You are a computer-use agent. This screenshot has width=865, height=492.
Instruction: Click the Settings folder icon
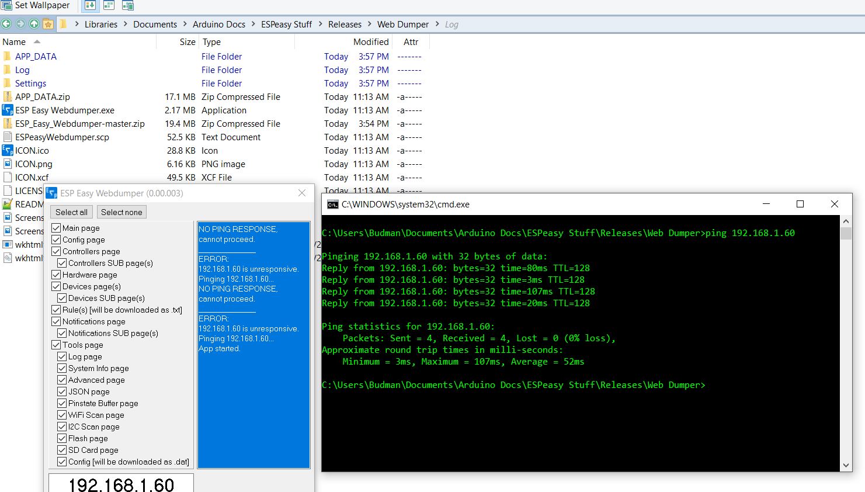tap(7, 83)
